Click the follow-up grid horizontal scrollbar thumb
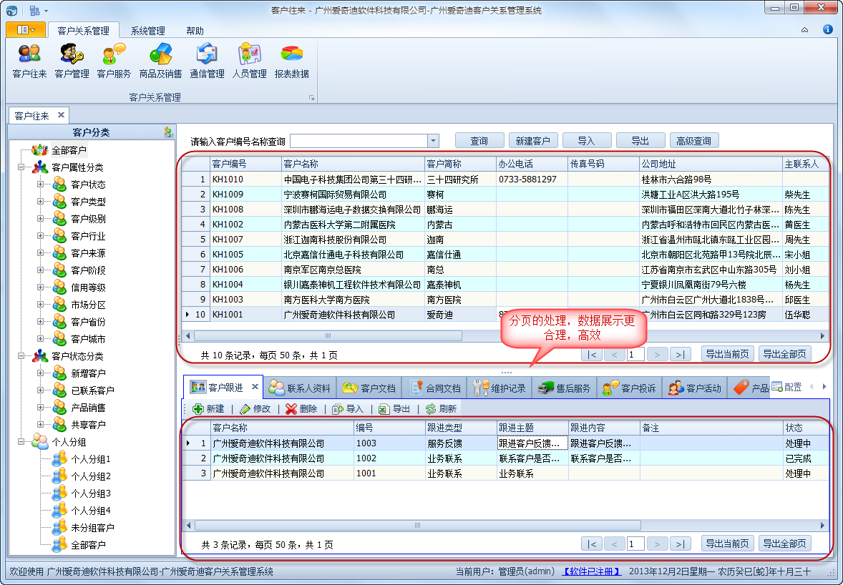The image size is (843, 585). [418, 526]
